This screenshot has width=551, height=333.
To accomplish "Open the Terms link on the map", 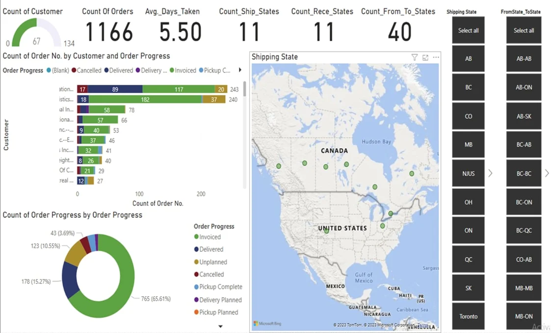I will pos(422,325).
